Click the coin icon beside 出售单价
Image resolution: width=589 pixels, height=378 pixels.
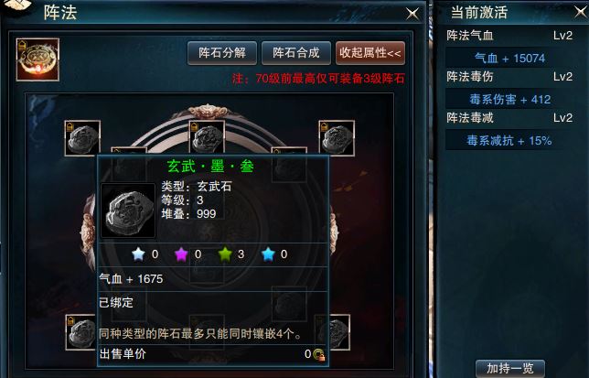(x=319, y=354)
